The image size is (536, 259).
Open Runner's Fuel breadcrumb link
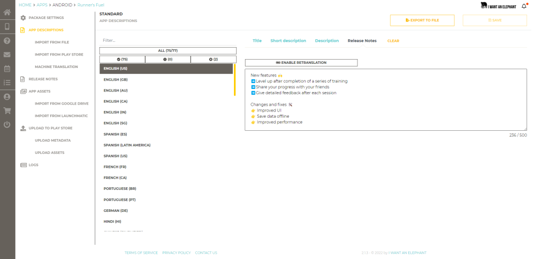(91, 5)
